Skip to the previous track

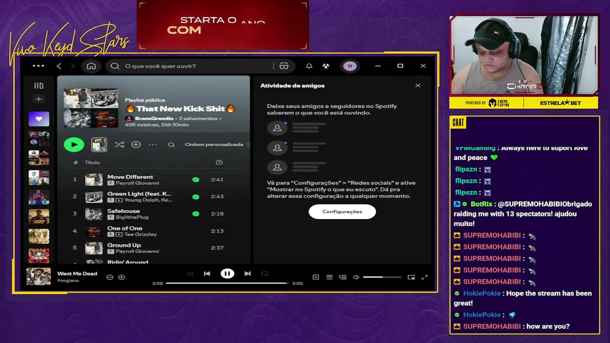click(x=207, y=273)
